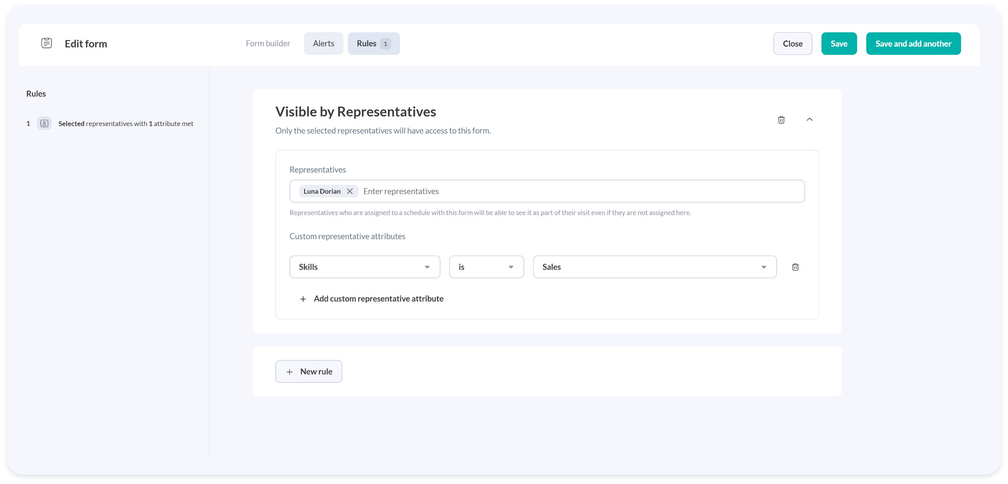1008x484 pixels.
Task: Click the Edit form document icon
Action: click(47, 43)
